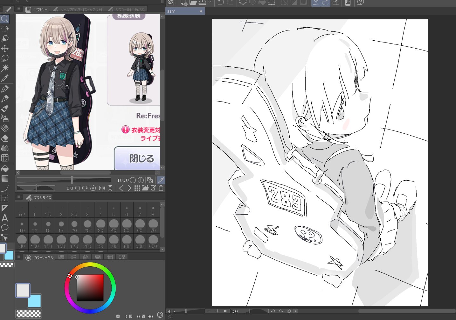Select the Move layer tool
Screen dimensions: 456x320
[x=5, y=49]
